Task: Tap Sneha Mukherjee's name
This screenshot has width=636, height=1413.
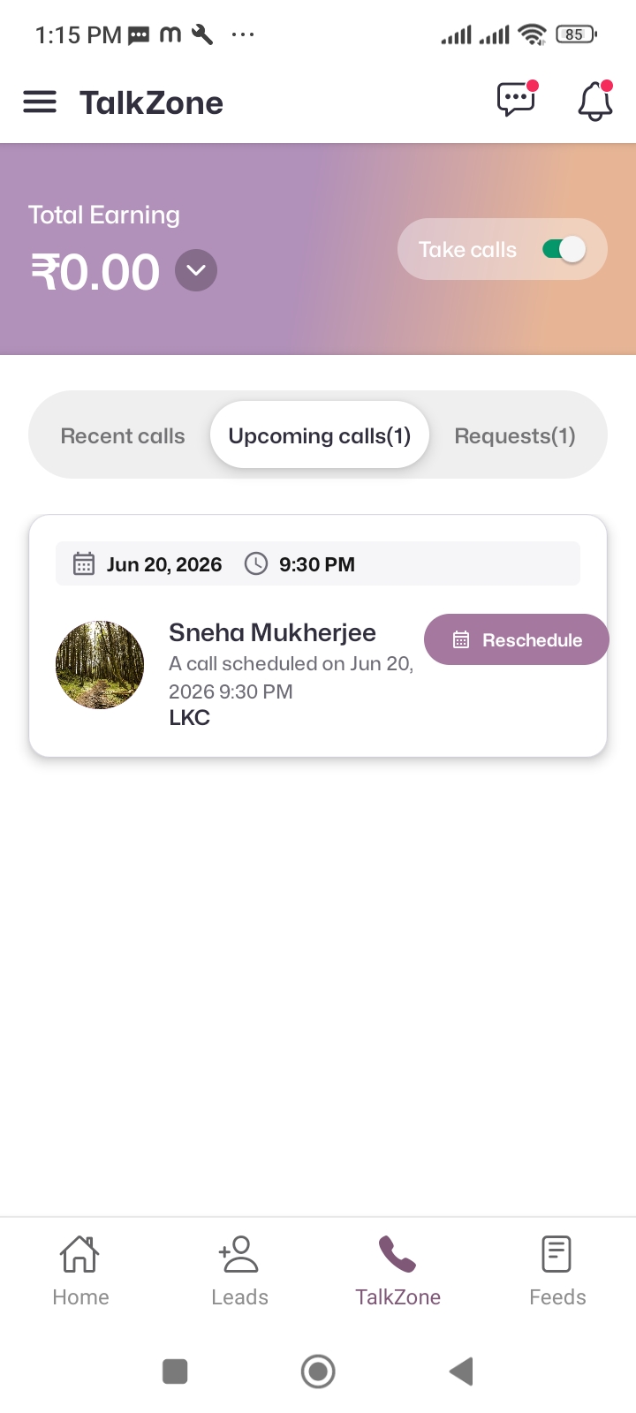Action: pyautogui.click(x=272, y=632)
